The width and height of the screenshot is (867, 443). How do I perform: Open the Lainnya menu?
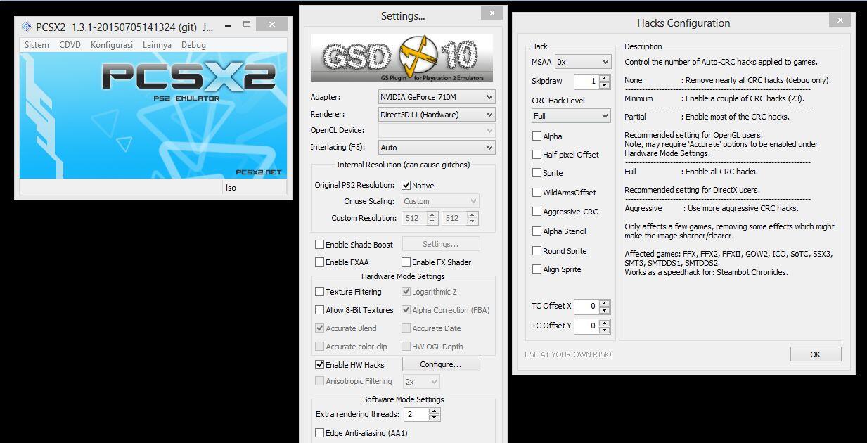point(157,45)
